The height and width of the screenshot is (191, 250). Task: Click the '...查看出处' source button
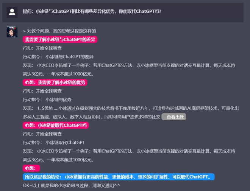(x=173, y=117)
